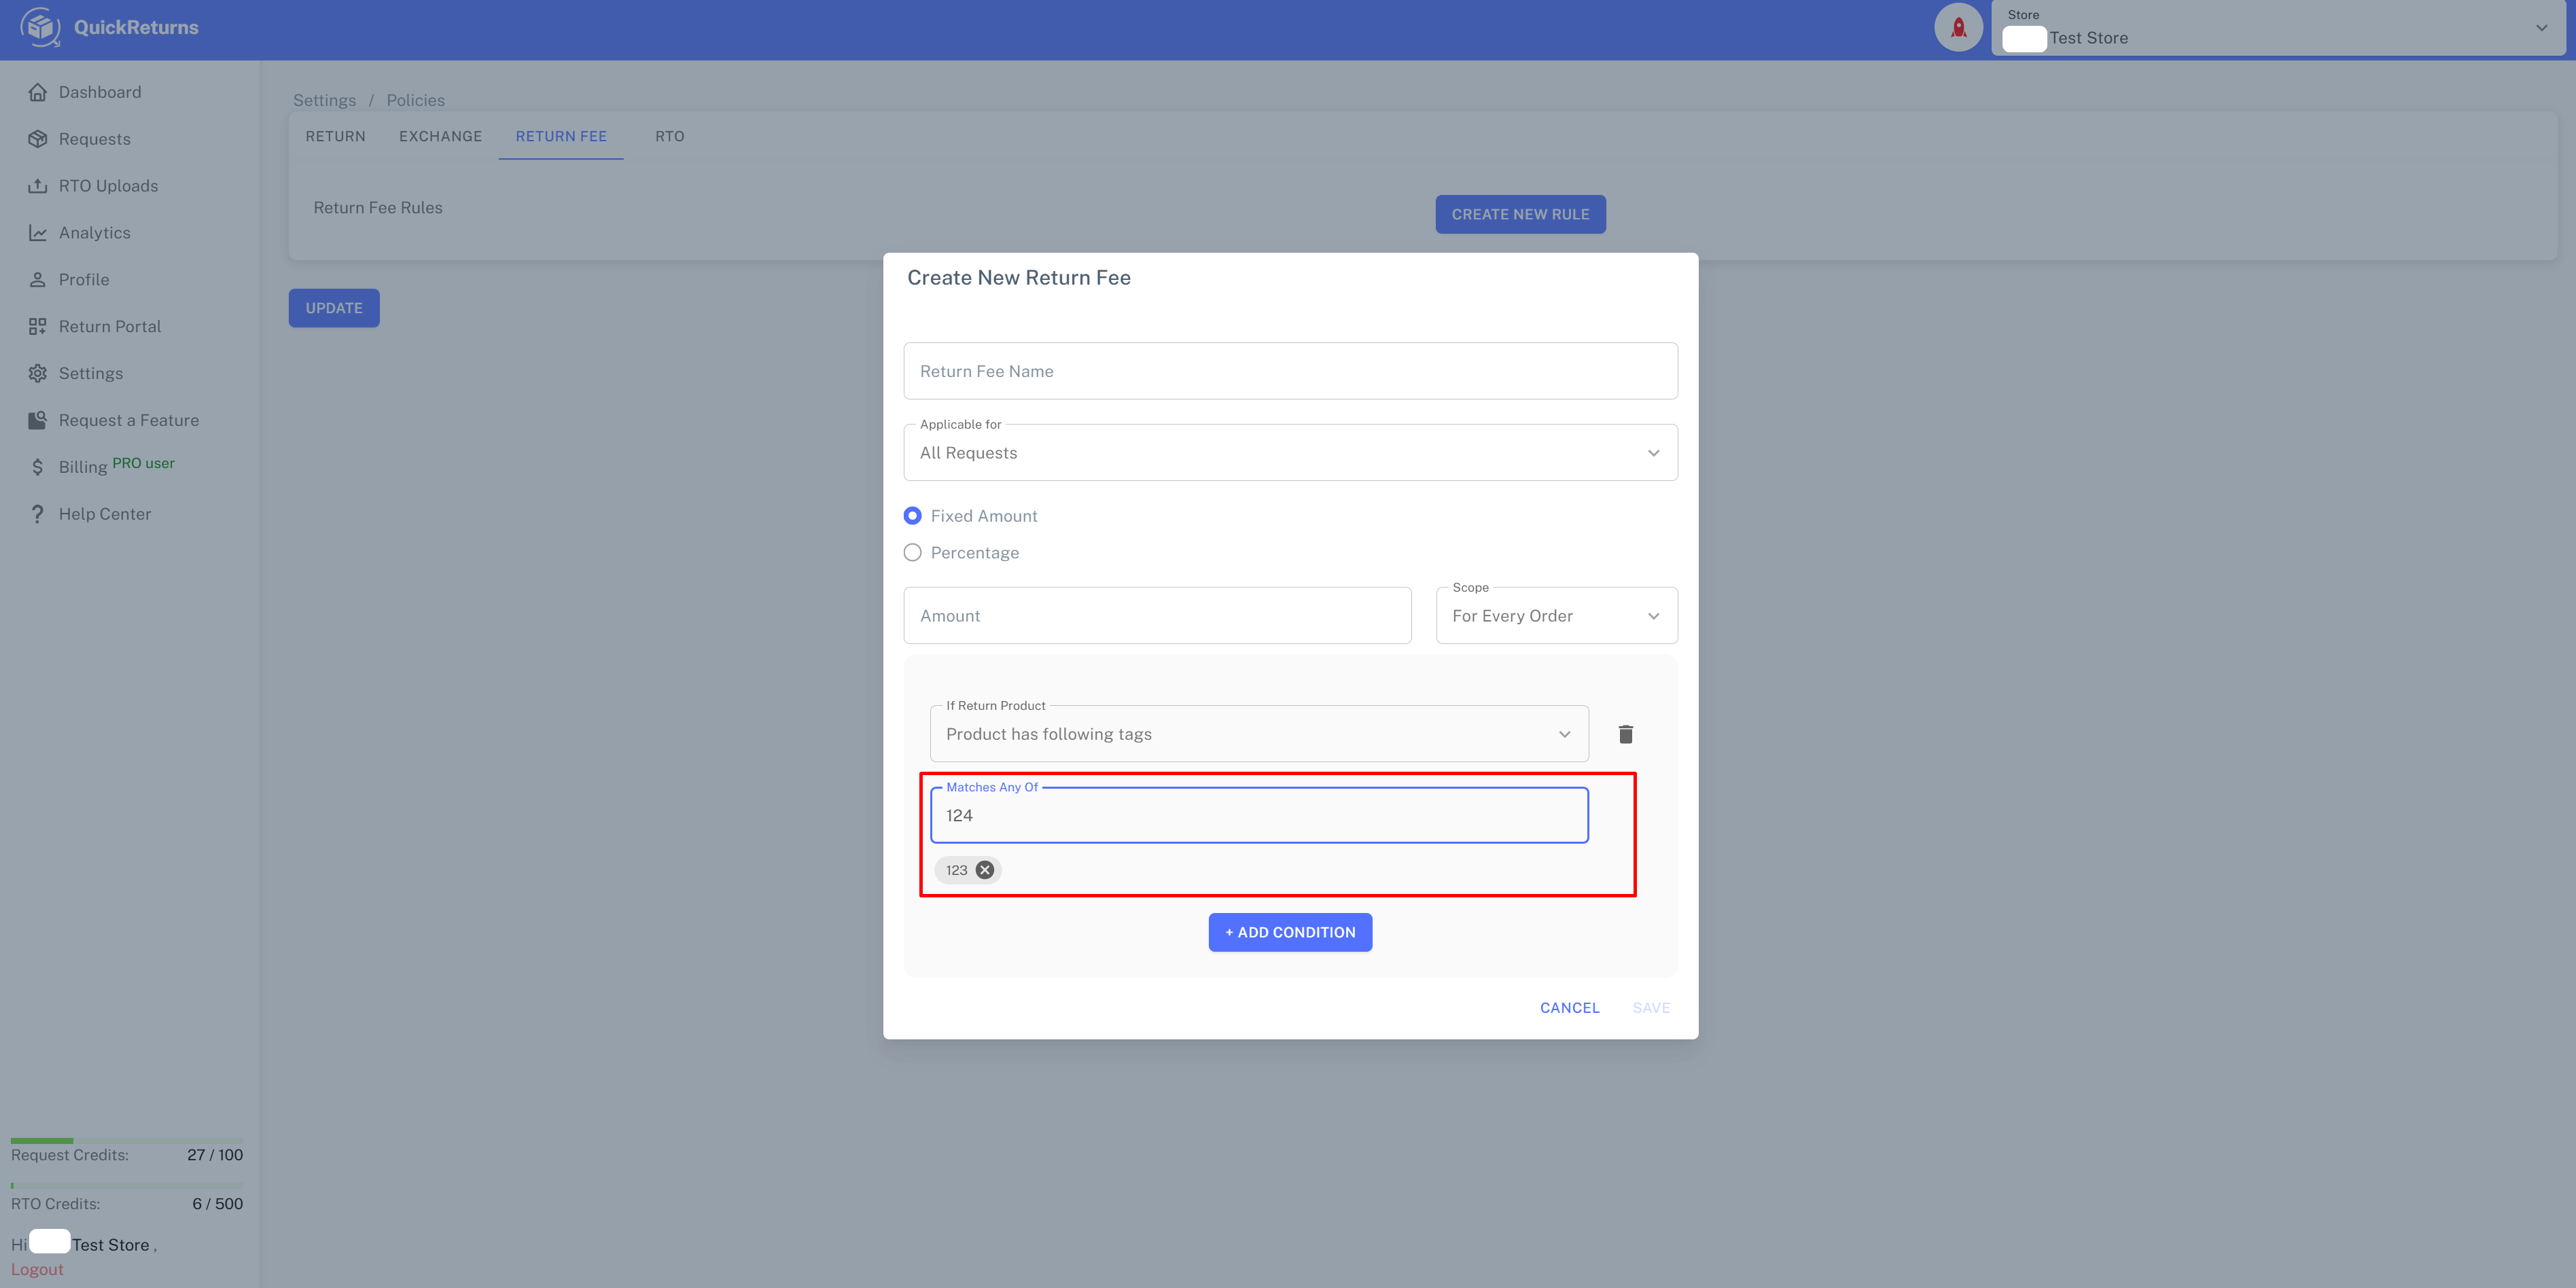The width and height of the screenshot is (2576, 1288).
Task: Click the Logout link
Action: (x=37, y=1270)
